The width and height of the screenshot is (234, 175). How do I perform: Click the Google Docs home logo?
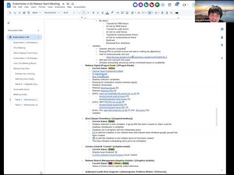click(x=9, y=5)
